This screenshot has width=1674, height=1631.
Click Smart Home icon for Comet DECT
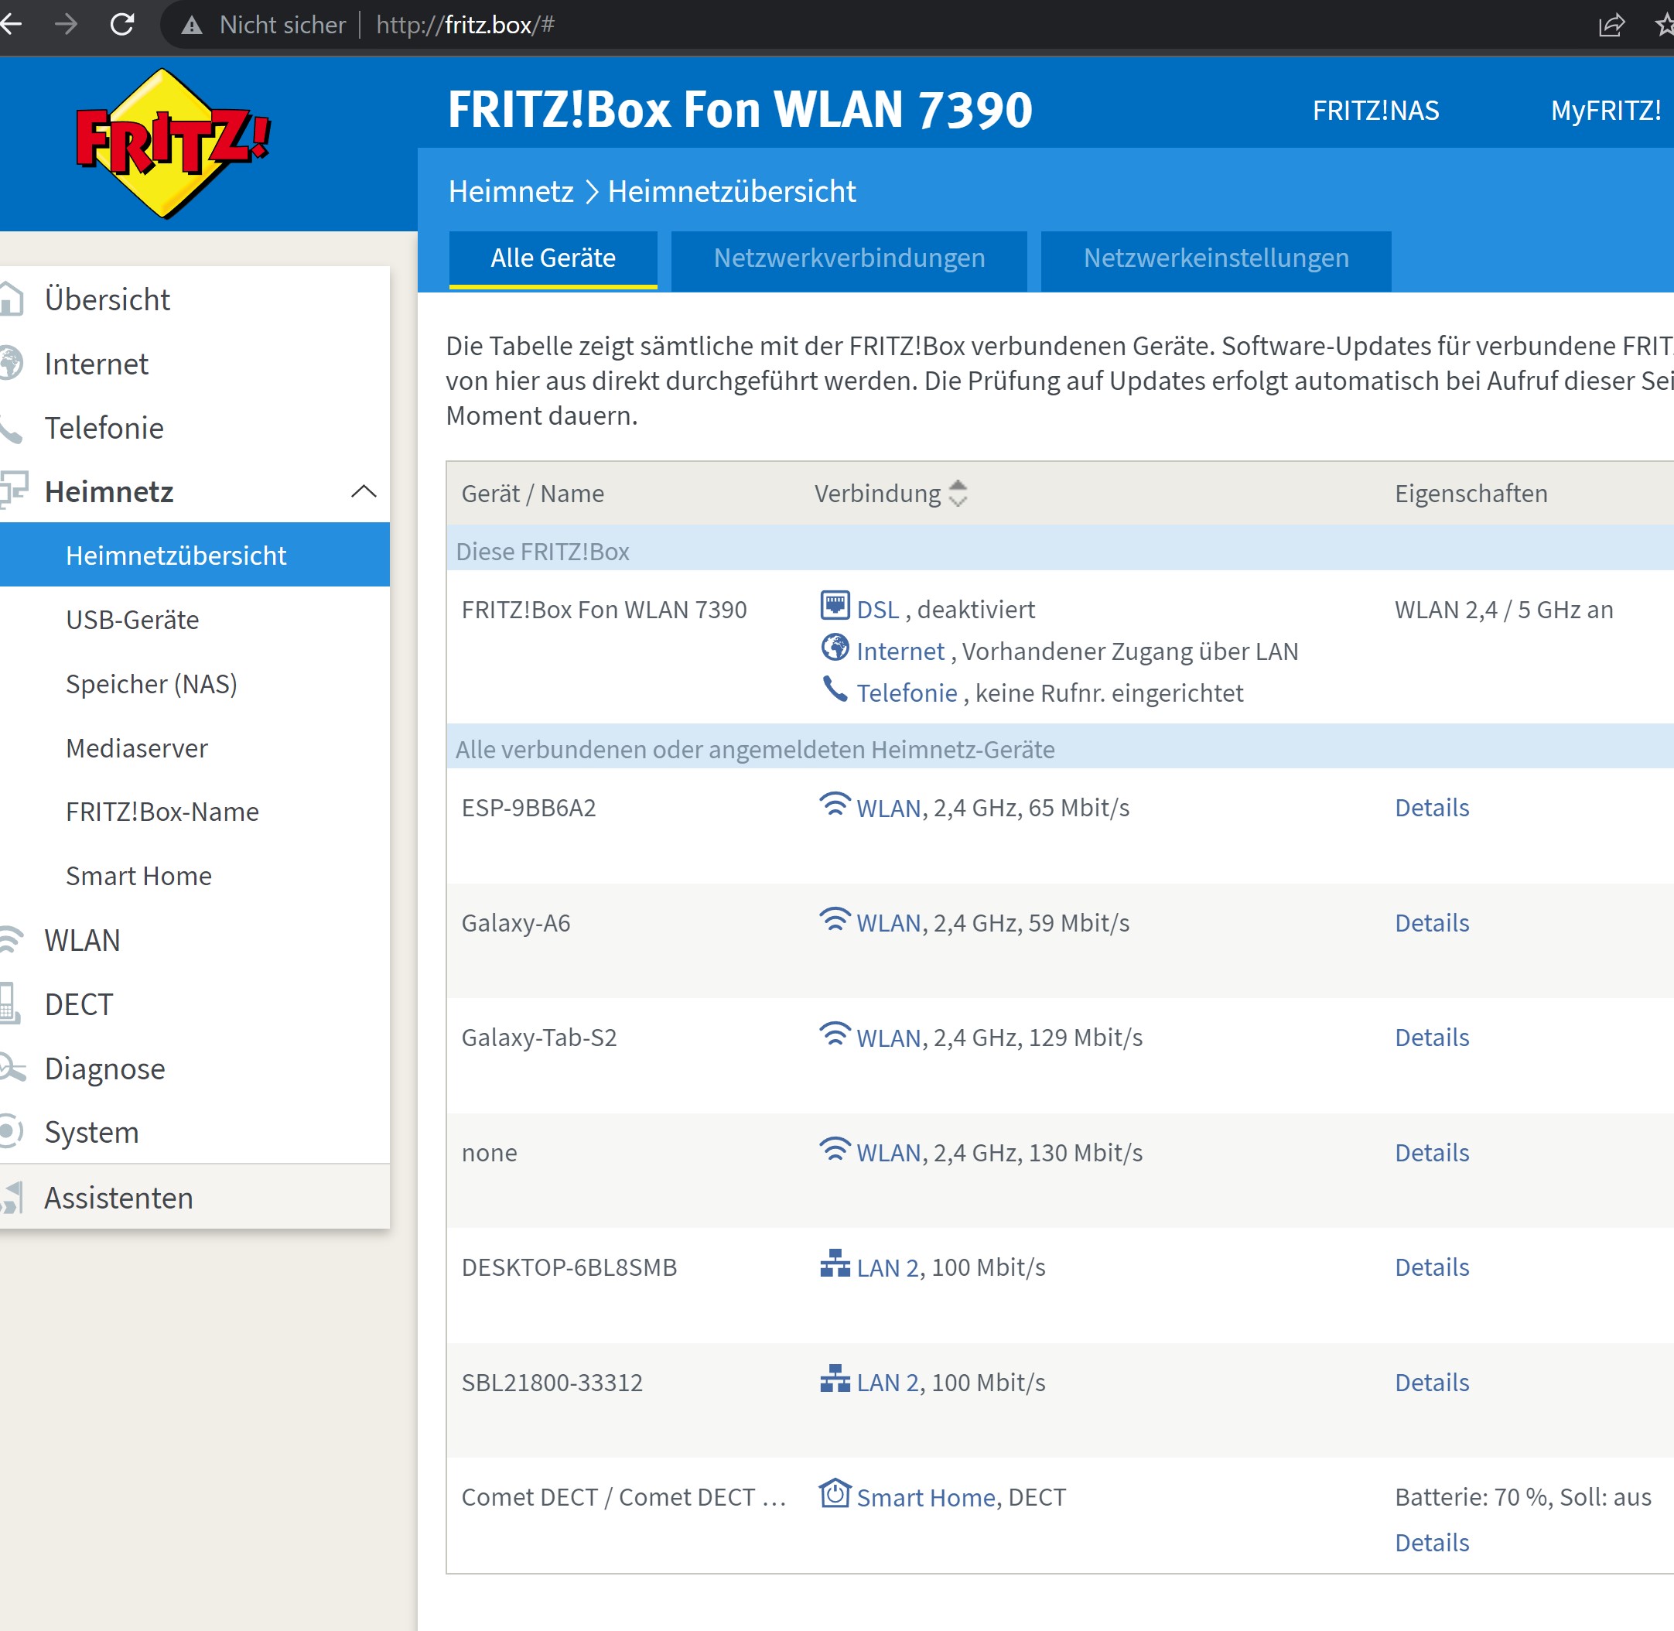point(834,1494)
